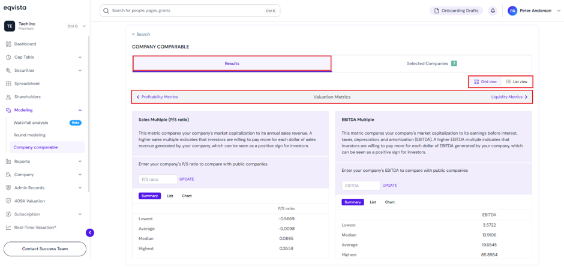This screenshot has width=564, height=267.
Task: Select Chart under EBITDA Multiple
Action: (x=390, y=202)
